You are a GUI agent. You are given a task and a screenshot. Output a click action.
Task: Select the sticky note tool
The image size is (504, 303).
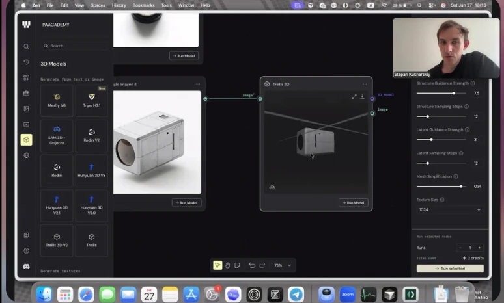237,265
